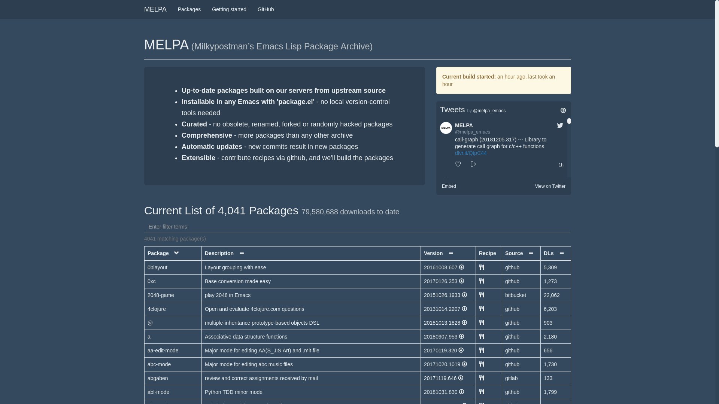The width and height of the screenshot is (719, 404).
Task: Open the 4clojure package link
Action: pyautogui.click(x=157, y=309)
